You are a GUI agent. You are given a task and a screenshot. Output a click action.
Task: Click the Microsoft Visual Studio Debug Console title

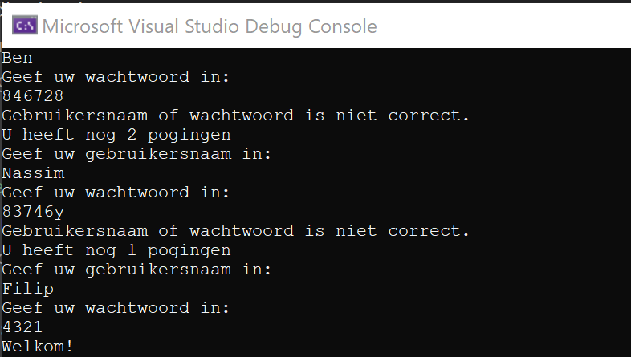point(209,26)
